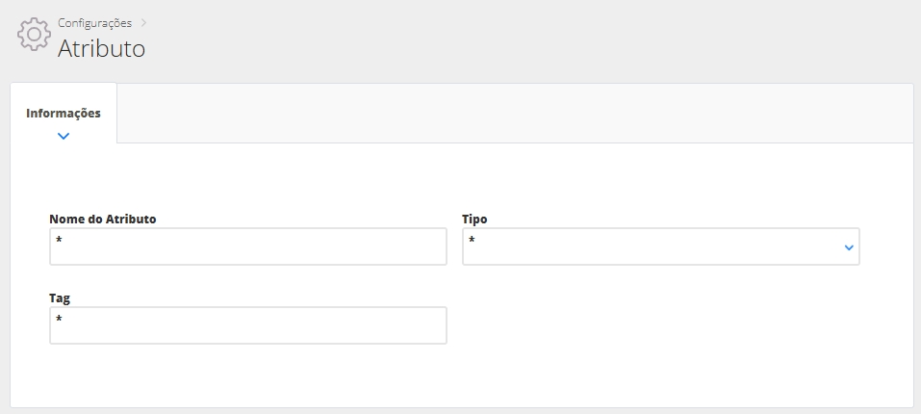
Task: Click the Atributo page title
Action: pos(101,48)
